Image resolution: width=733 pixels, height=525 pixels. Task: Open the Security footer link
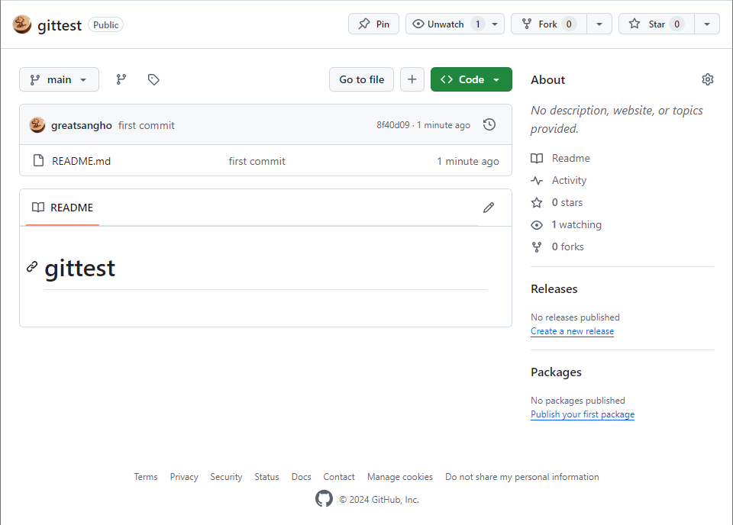pos(226,477)
